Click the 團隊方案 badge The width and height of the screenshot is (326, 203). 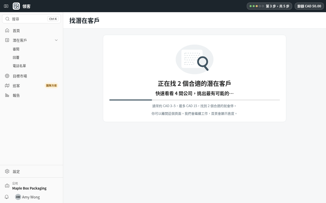51,86
